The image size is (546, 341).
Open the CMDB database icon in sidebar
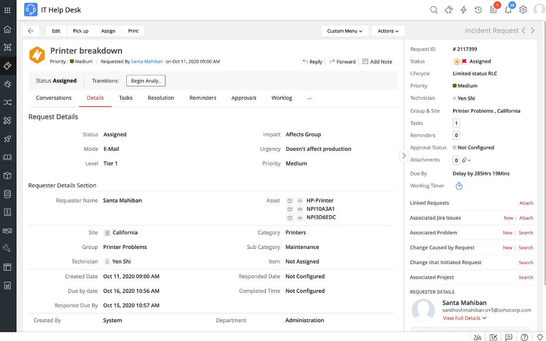pyautogui.click(x=7, y=194)
